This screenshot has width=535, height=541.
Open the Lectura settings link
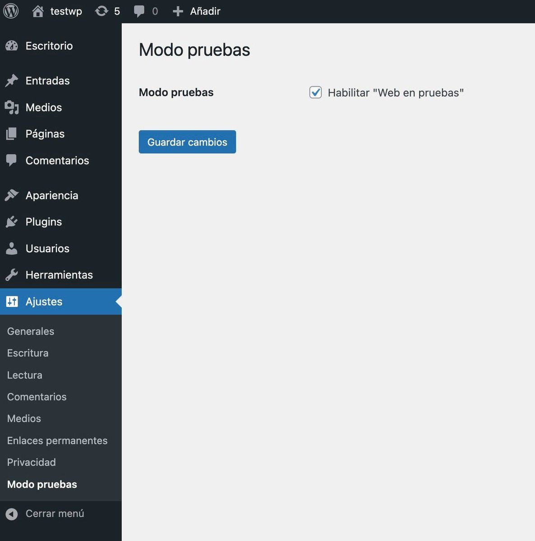coord(24,375)
